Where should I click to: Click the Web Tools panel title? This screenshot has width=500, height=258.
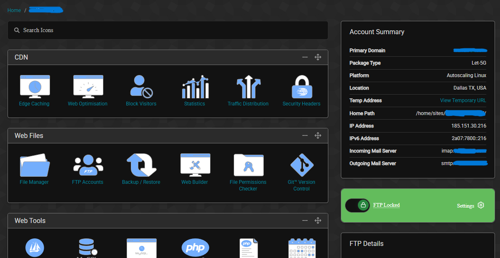30,220
